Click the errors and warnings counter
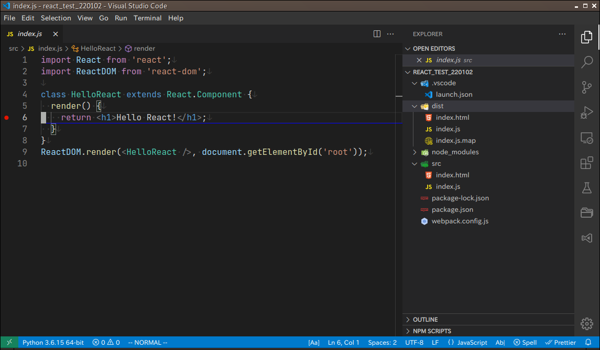This screenshot has height=350, width=600. [106, 342]
